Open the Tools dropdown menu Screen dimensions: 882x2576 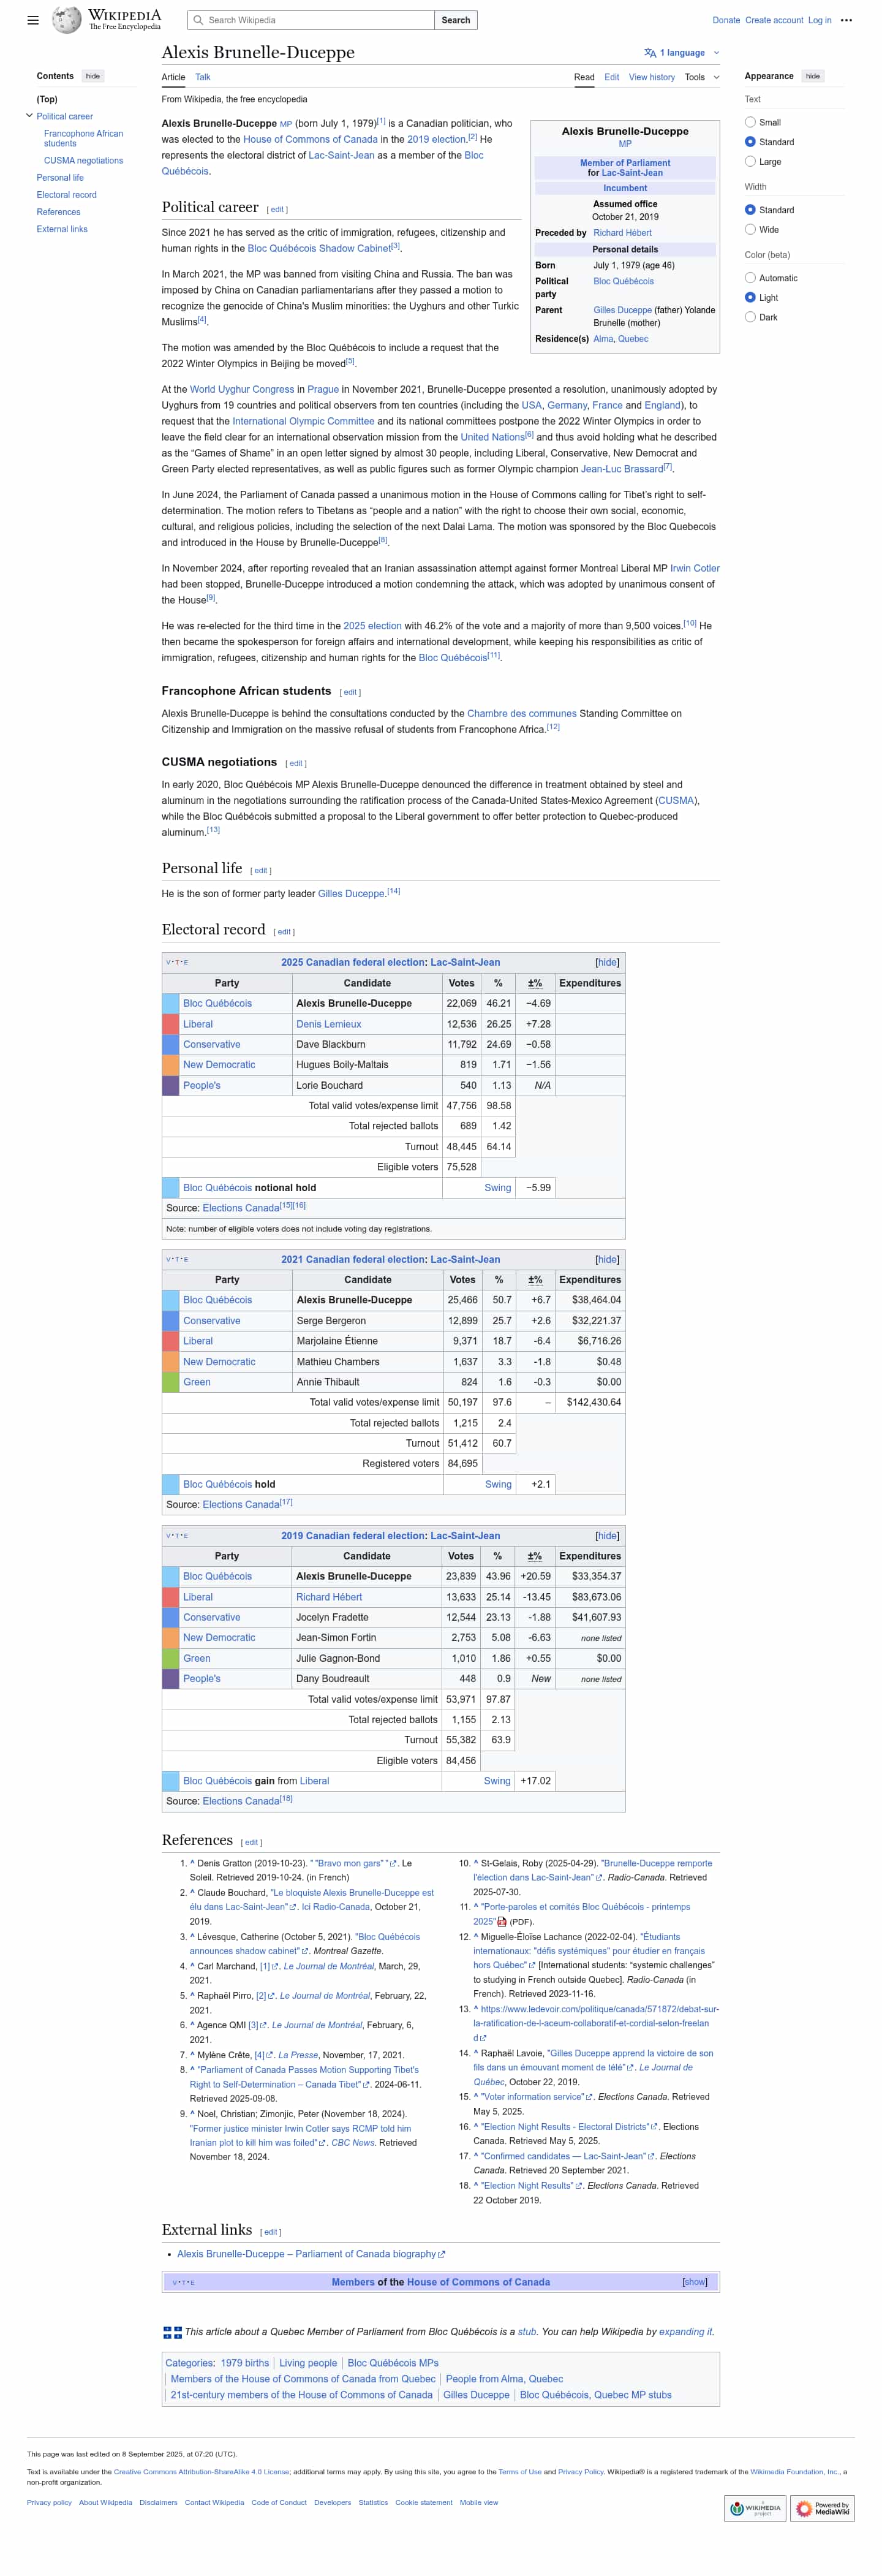click(701, 77)
